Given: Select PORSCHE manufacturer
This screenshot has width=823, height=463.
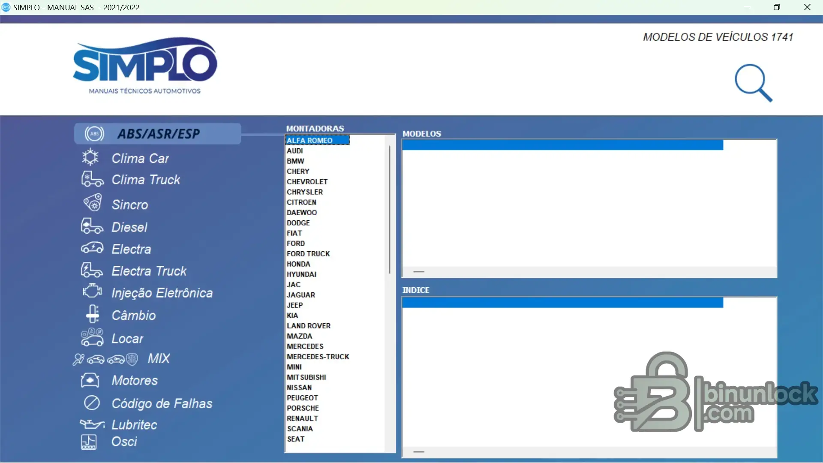Looking at the screenshot, I should (x=303, y=408).
